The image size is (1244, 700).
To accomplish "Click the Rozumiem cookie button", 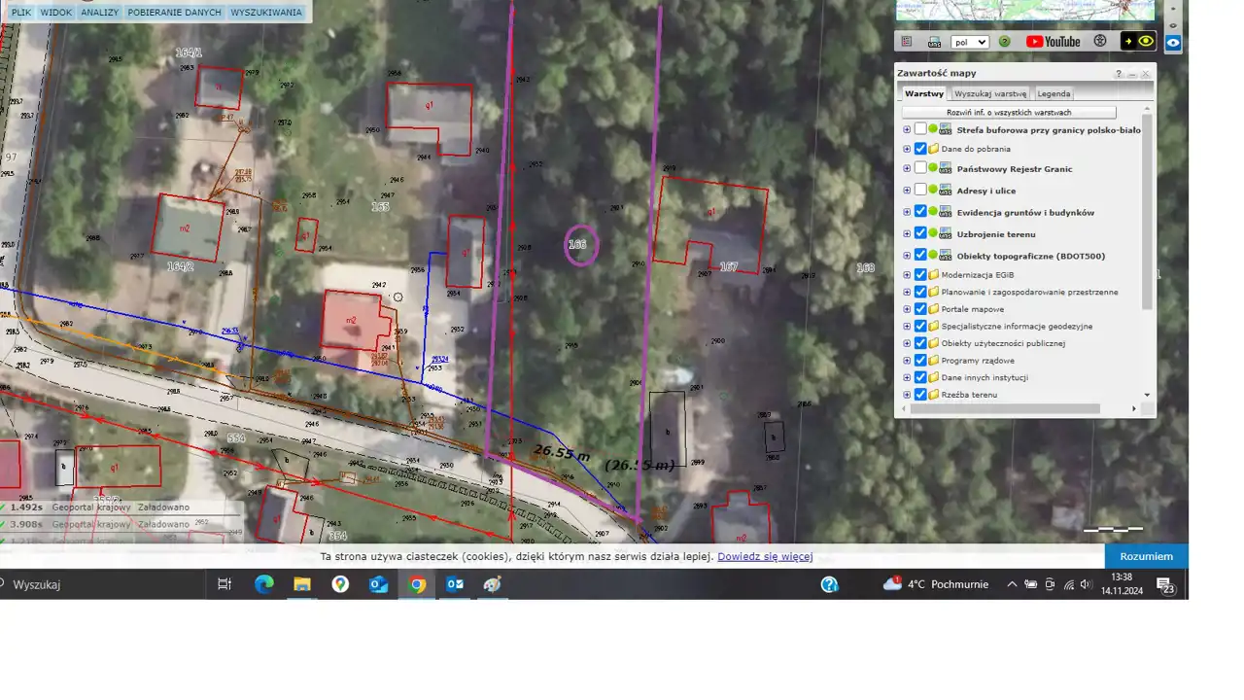I will point(1146,556).
